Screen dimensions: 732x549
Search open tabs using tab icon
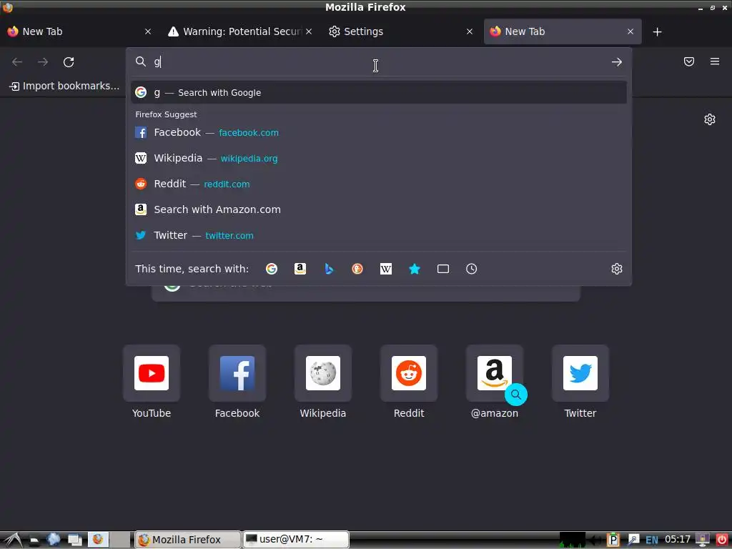[443, 269]
